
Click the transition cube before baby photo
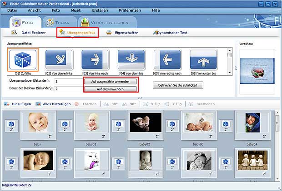tap(11, 126)
